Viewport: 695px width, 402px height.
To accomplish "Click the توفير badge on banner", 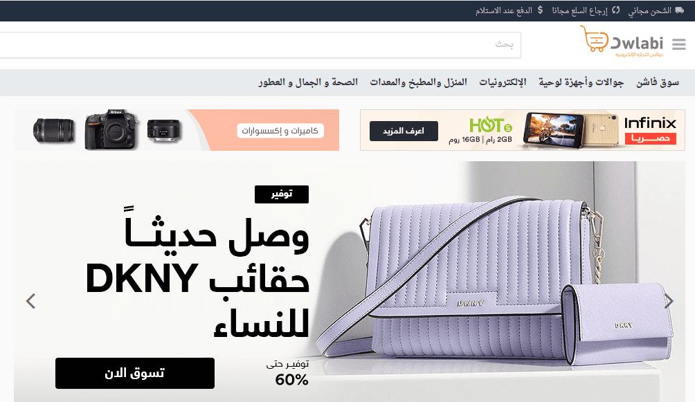I will [x=282, y=194].
